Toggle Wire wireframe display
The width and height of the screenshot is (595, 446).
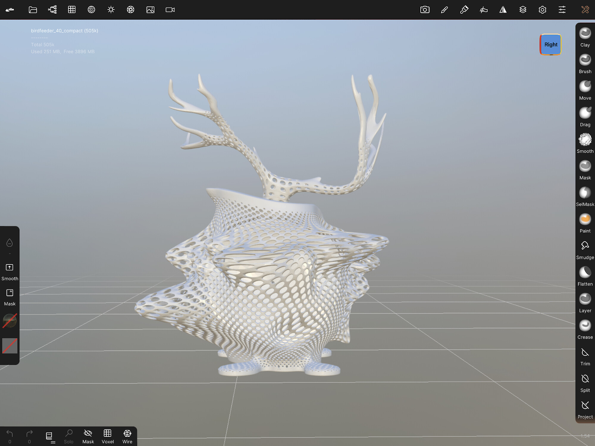127,436
